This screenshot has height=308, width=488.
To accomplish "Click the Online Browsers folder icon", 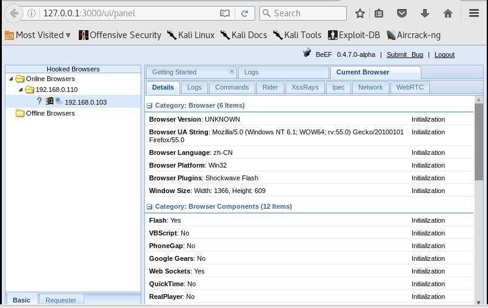I will [x=19, y=79].
